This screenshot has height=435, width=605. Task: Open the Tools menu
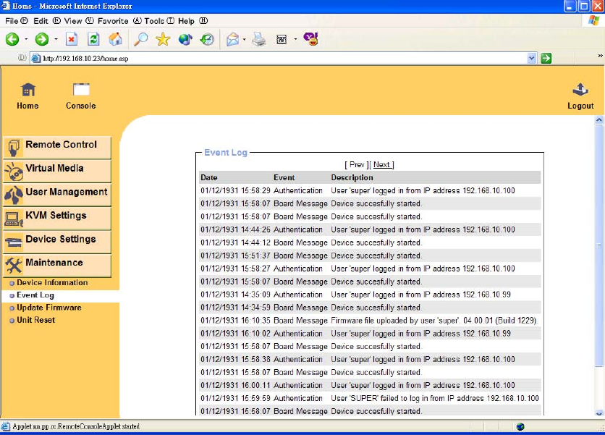pos(153,21)
